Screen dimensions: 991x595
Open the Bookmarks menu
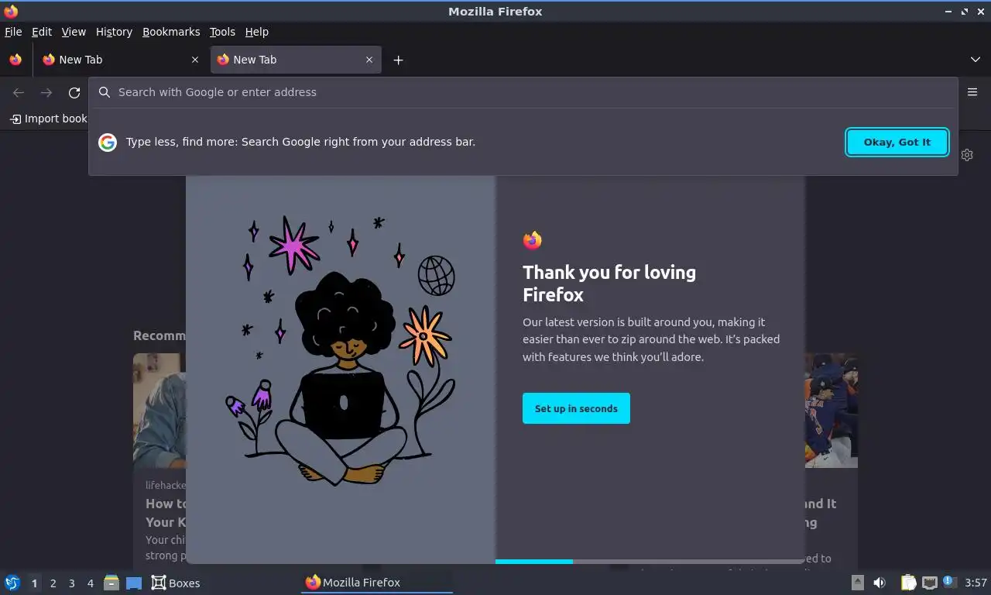[x=171, y=32]
